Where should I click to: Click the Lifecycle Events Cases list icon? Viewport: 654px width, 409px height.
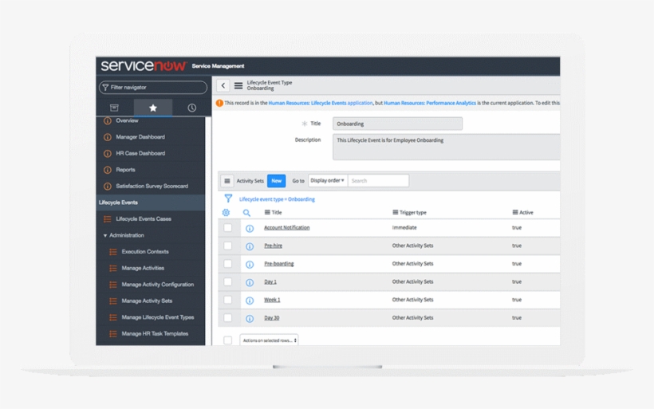[107, 219]
